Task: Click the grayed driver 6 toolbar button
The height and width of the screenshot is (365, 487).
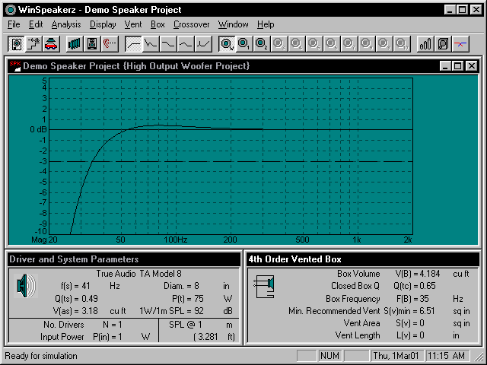Action: pos(332,44)
